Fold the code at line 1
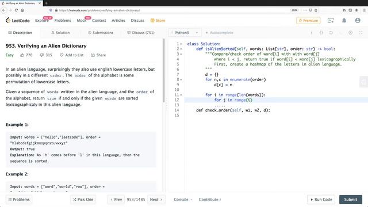Image resolution: width=368 pixels, height=207 pixels. tap(181, 44)
